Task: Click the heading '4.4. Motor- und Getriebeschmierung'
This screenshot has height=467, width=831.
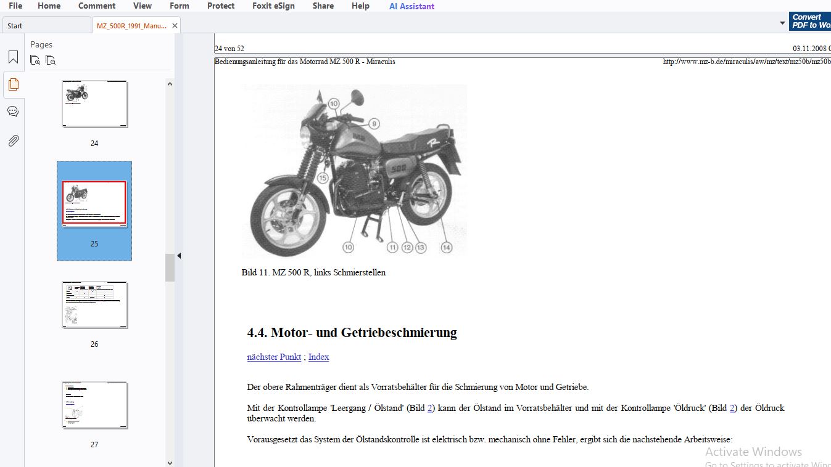Action: [352, 333]
